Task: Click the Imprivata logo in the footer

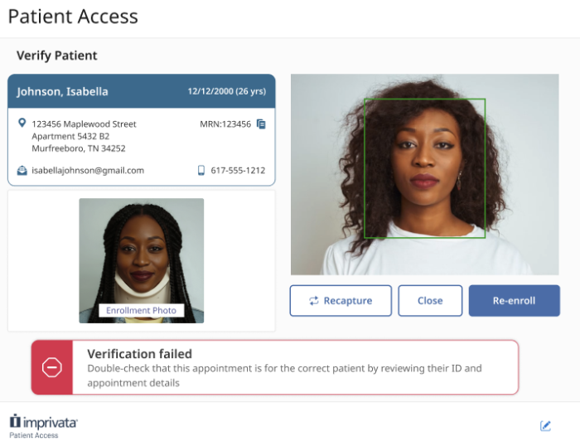Action: pyautogui.click(x=44, y=423)
